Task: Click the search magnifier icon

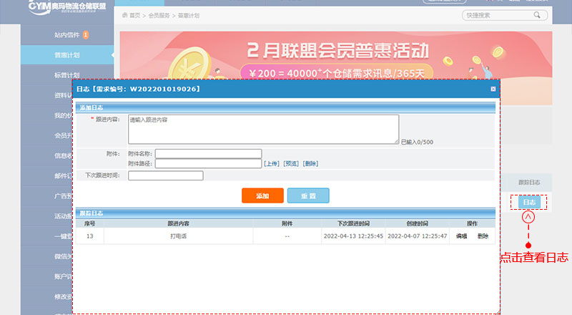Action: point(536,14)
